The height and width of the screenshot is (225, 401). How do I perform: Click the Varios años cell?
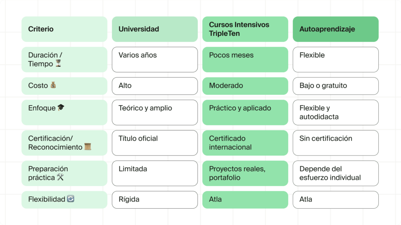pos(155,59)
